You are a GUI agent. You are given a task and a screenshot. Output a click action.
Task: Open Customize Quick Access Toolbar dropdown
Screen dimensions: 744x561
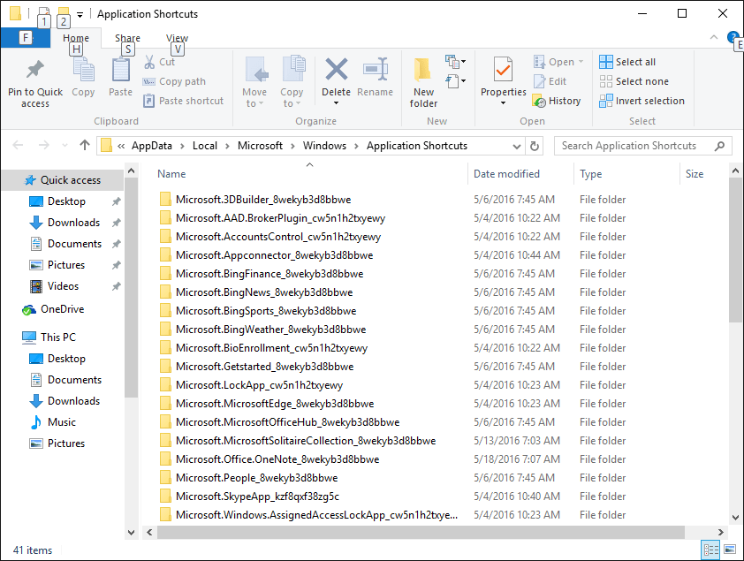(x=80, y=14)
